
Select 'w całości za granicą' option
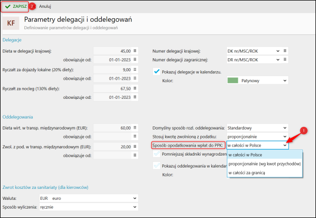(x=264, y=173)
